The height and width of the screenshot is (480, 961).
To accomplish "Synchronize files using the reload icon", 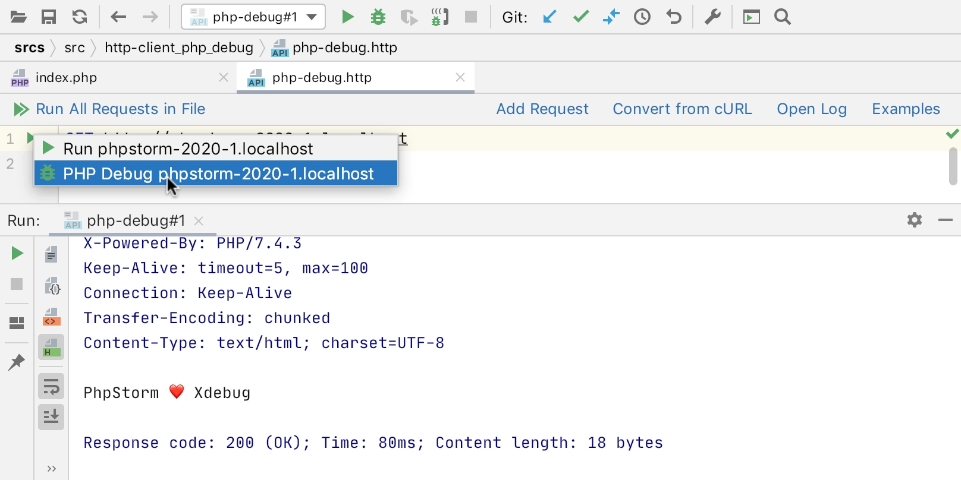I will (80, 17).
